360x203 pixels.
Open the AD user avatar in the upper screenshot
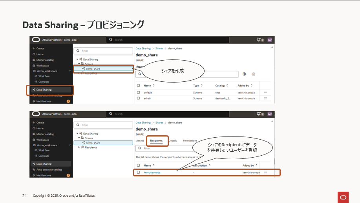[x=270, y=40]
